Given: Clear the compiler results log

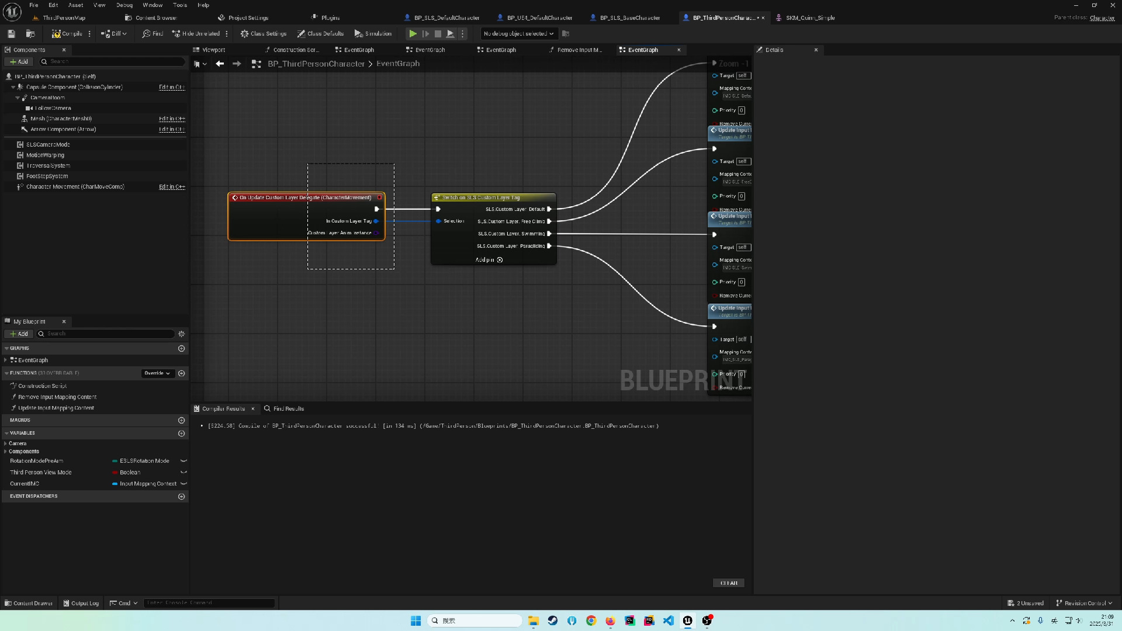Looking at the screenshot, I should click(729, 583).
